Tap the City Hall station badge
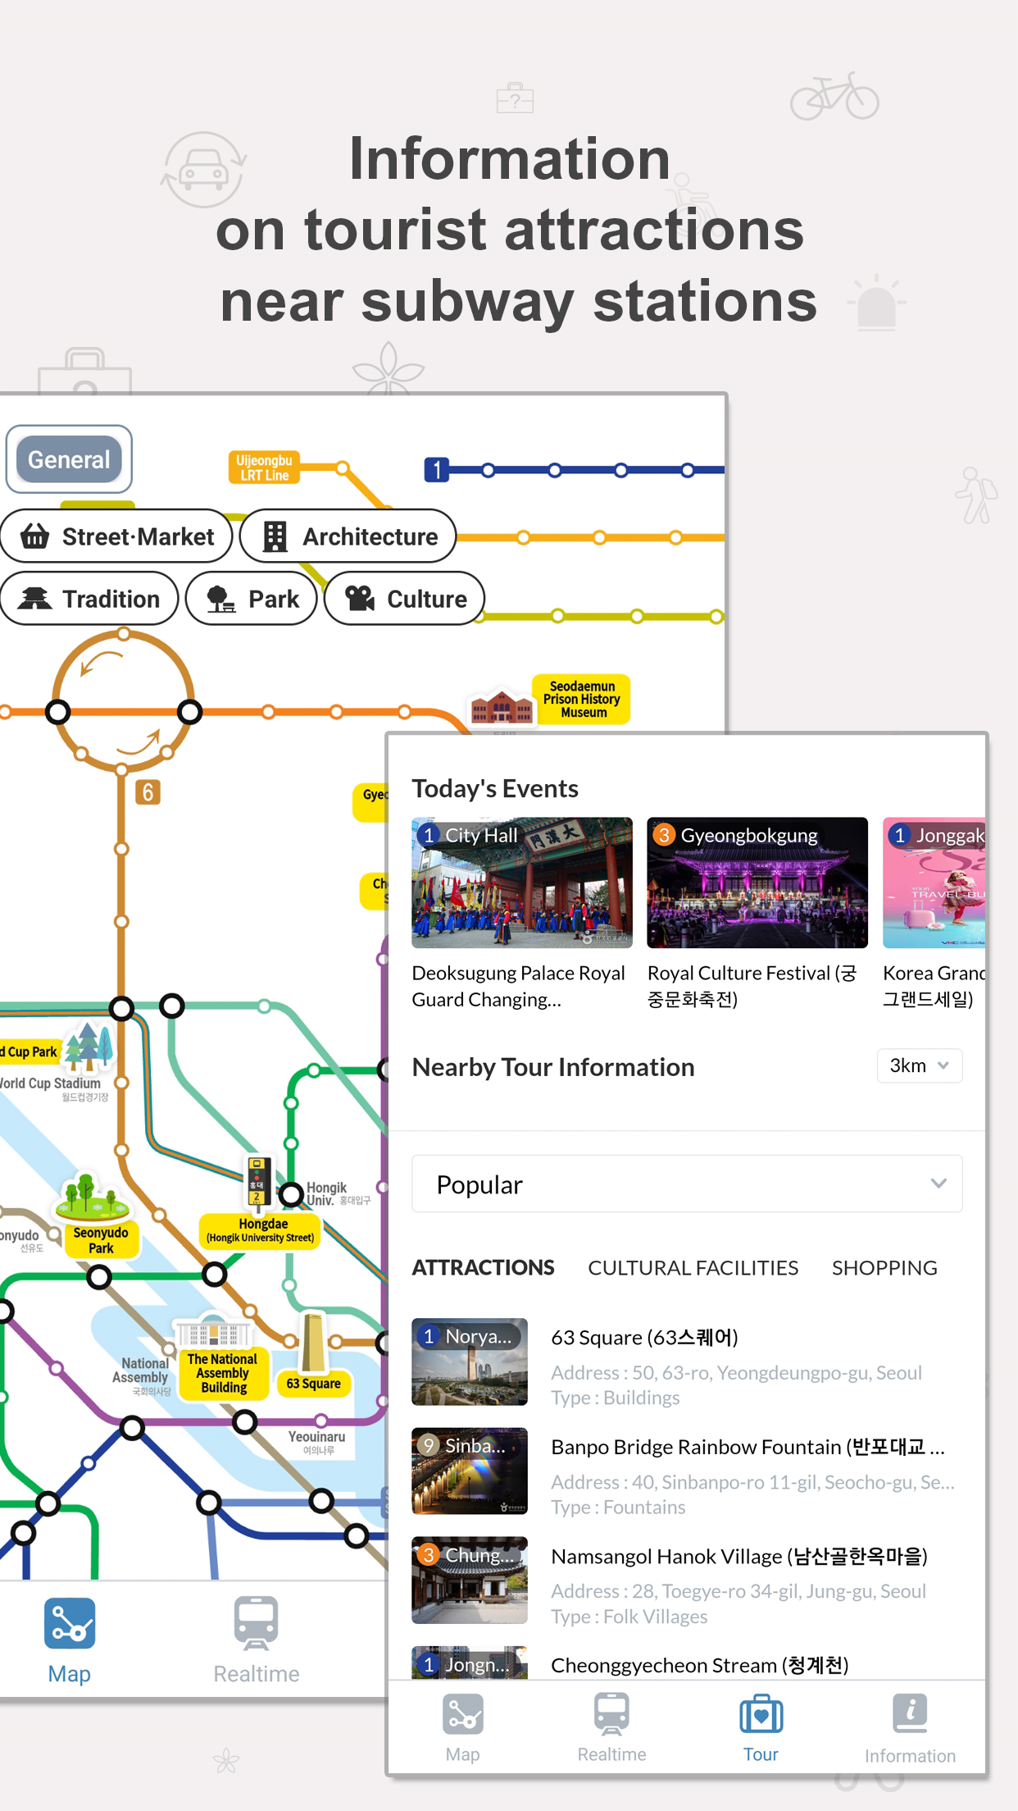The height and width of the screenshot is (1811, 1018). [x=468, y=835]
